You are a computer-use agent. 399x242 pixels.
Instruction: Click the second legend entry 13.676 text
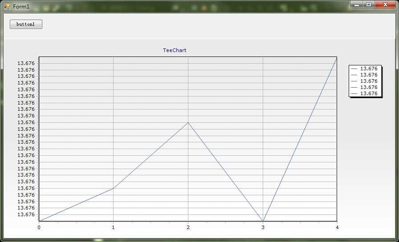point(369,75)
